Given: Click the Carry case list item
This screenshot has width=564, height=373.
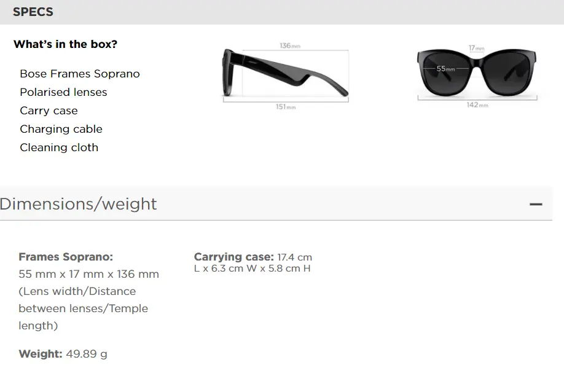Looking at the screenshot, I should pyautogui.click(x=49, y=111).
